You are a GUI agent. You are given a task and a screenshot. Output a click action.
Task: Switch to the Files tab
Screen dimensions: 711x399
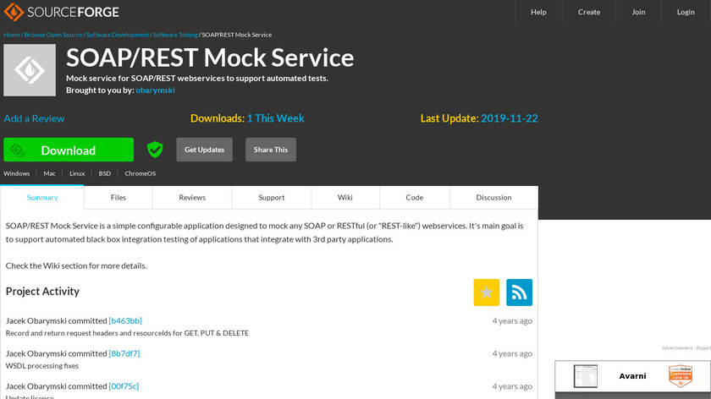(118, 198)
